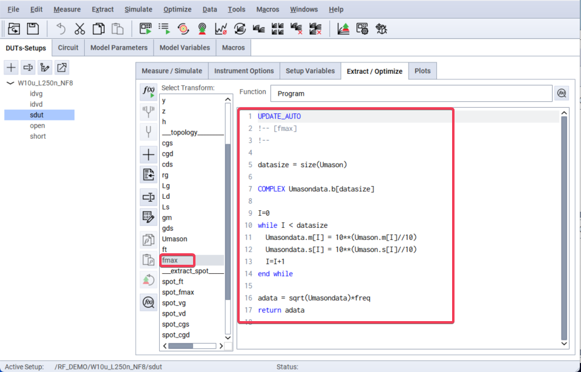
Task: Run the transform with f(x) play icon
Action: [148, 91]
